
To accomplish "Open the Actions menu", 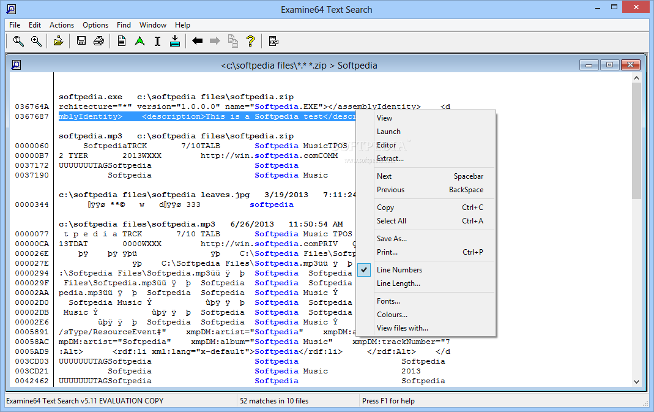I will click(x=62, y=25).
